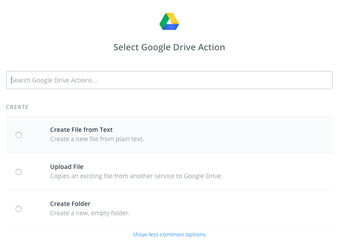Click the CREATE section label
The image size is (339, 247).
(17, 107)
